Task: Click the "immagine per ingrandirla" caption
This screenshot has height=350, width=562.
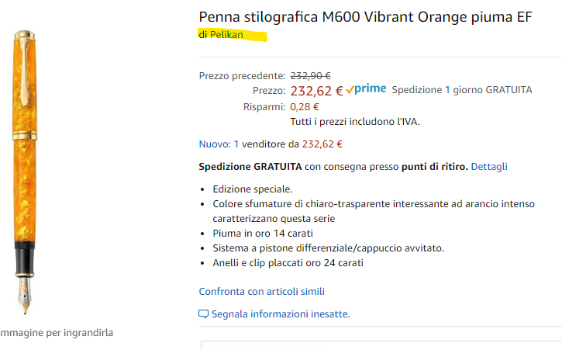Action: click(x=56, y=333)
